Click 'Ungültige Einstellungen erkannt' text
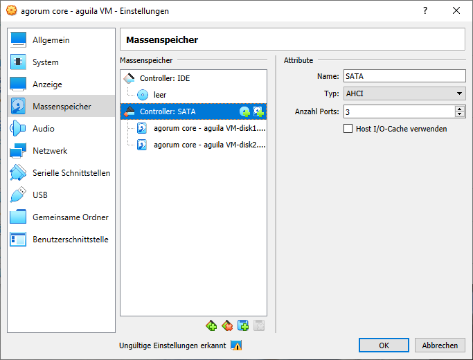 pos(172,345)
